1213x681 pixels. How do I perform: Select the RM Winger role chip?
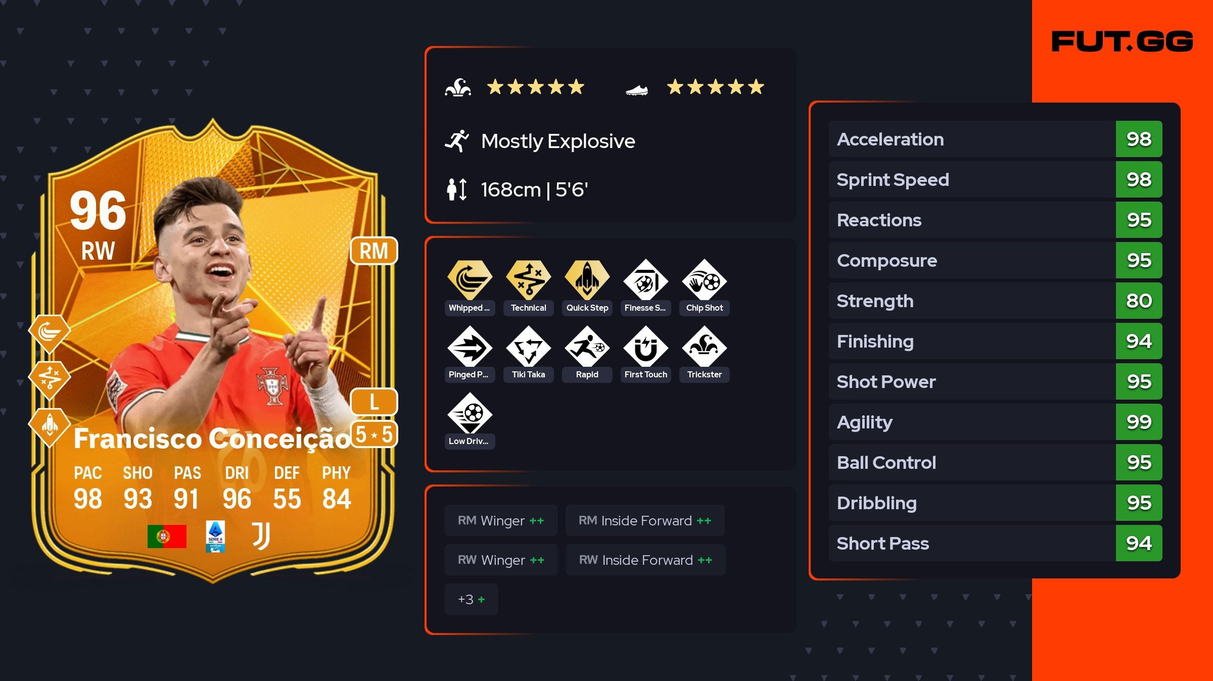click(501, 520)
